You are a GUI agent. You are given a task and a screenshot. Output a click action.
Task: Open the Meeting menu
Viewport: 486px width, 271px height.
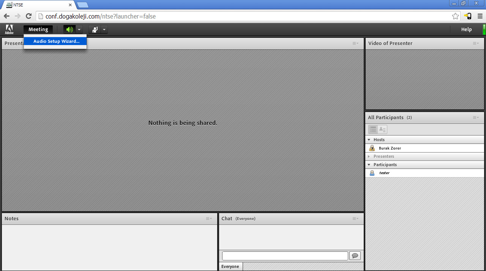click(38, 30)
